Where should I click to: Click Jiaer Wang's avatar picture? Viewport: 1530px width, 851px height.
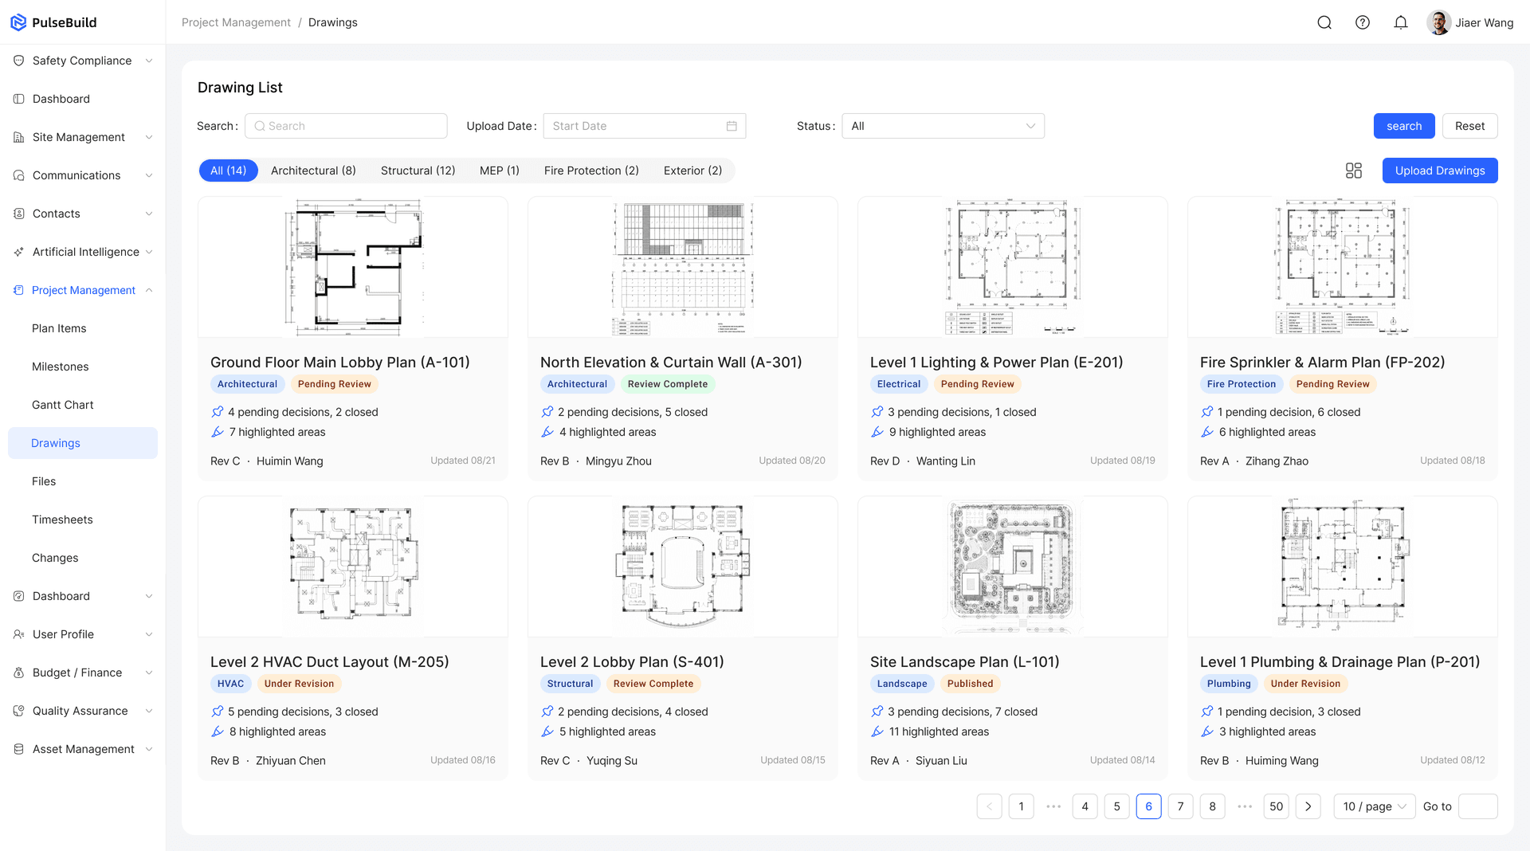pyautogui.click(x=1438, y=22)
